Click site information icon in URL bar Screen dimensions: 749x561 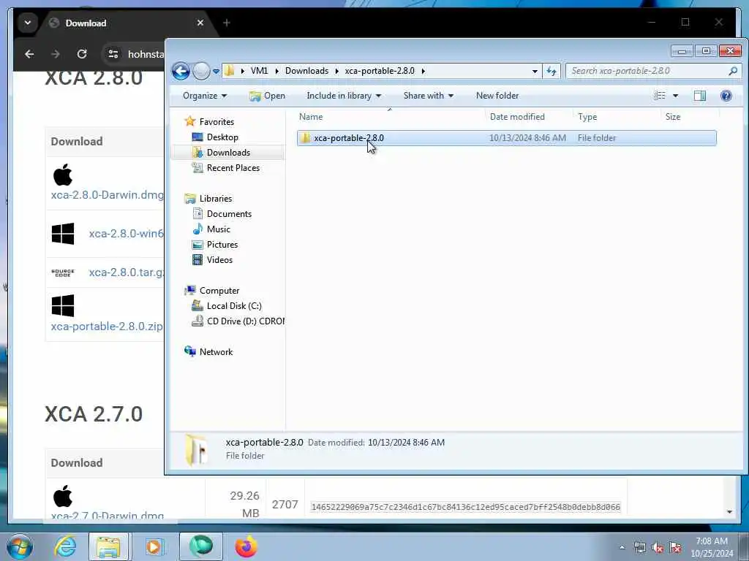coord(113,54)
